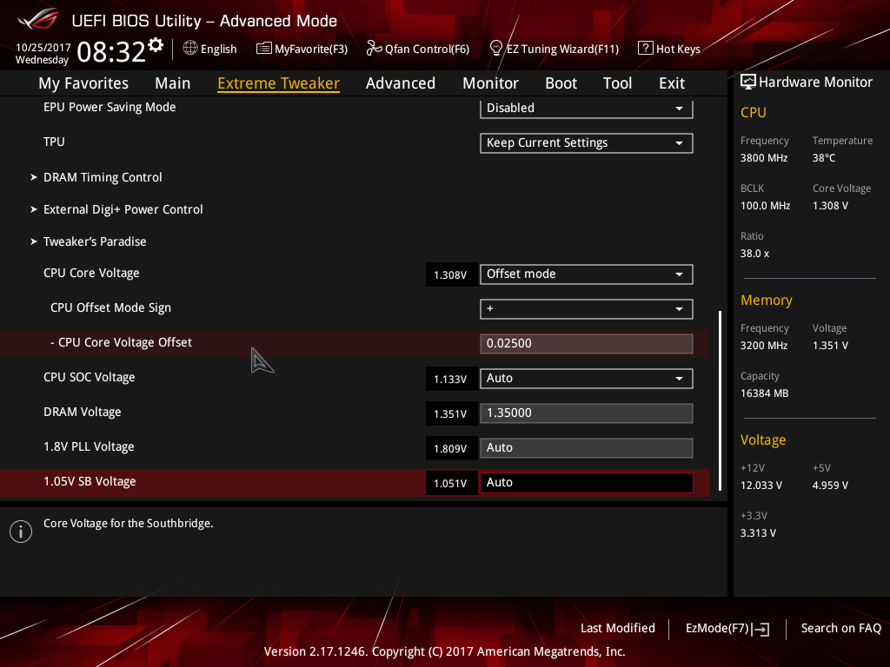The image size is (890, 667).
Task: Click the 1.051V SB voltage reading
Action: [x=451, y=484]
